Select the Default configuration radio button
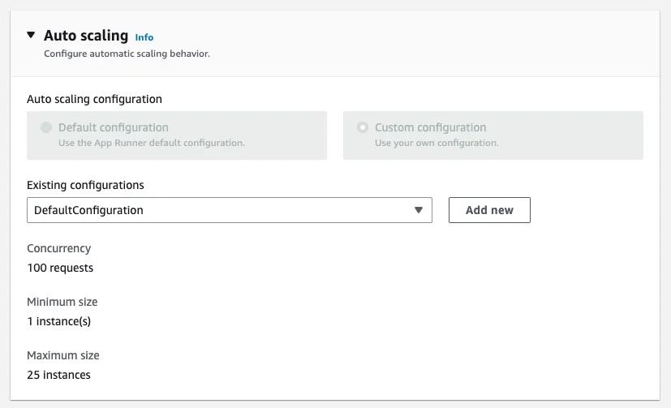Image resolution: width=671 pixels, height=408 pixels. (46, 127)
